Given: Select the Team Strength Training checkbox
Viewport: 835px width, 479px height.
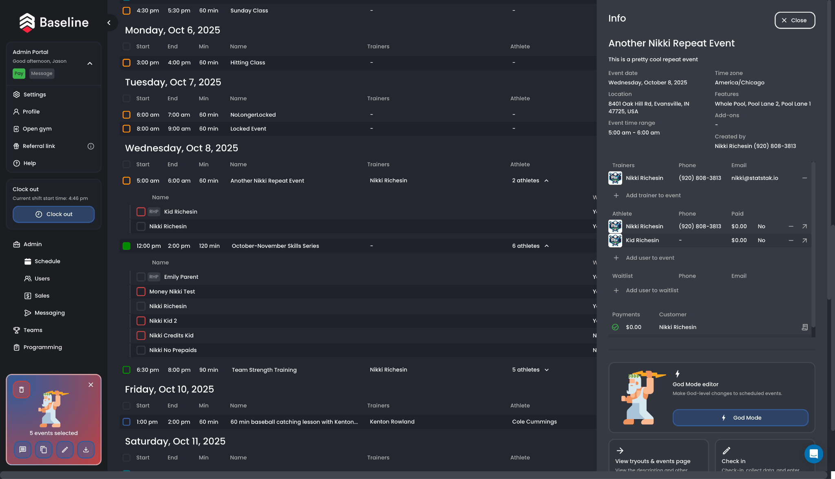Looking at the screenshot, I should pyautogui.click(x=126, y=370).
